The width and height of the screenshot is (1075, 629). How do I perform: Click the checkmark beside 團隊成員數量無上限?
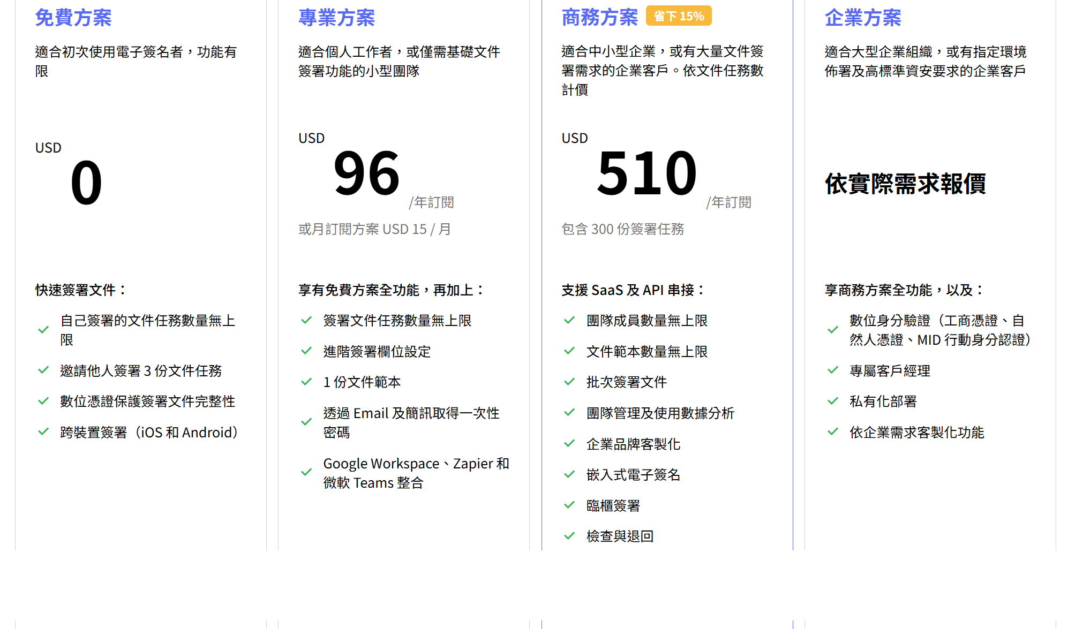pos(569,320)
